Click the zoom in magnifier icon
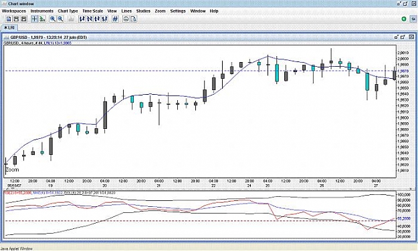Image resolution: width=418 pixels, height=251 pixels. [x=53, y=19]
